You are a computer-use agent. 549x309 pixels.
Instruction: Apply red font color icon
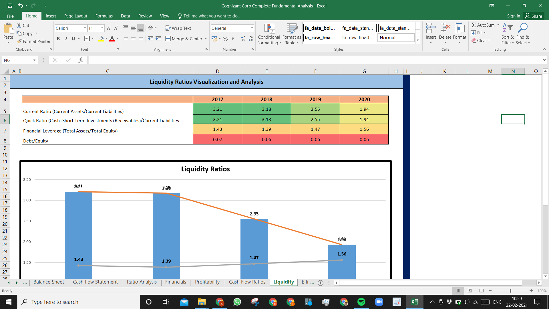click(112, 39)
